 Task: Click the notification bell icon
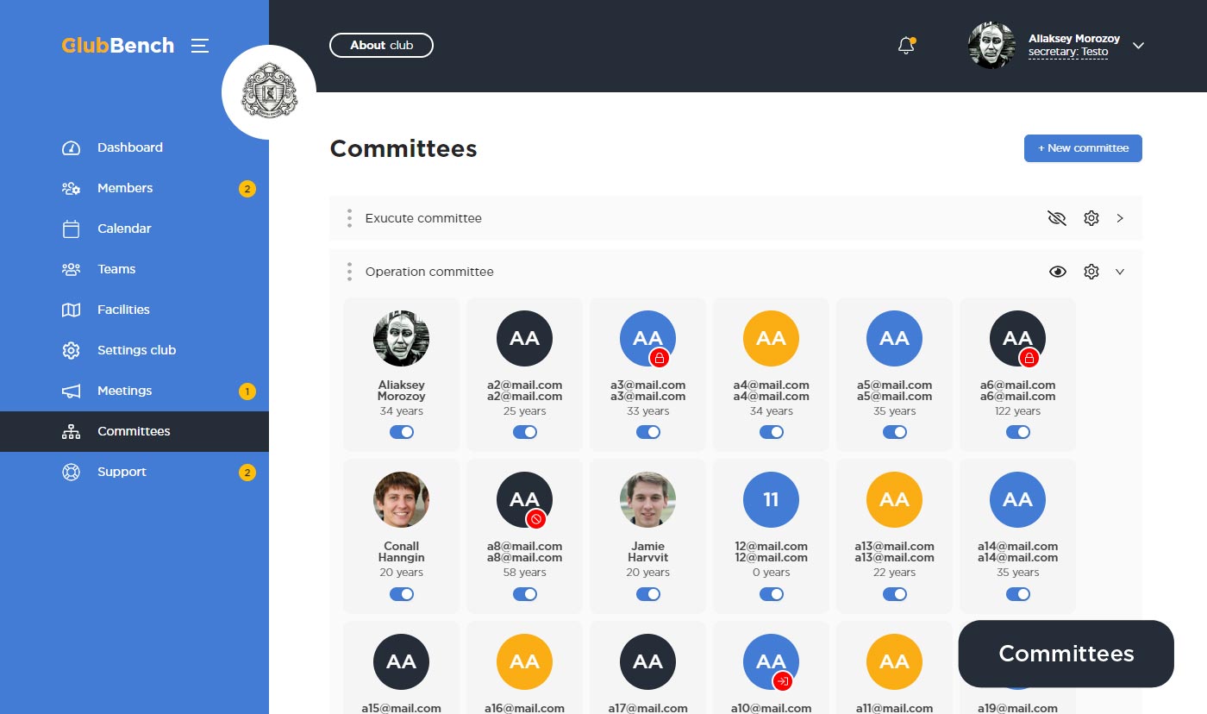coord(905,46)
